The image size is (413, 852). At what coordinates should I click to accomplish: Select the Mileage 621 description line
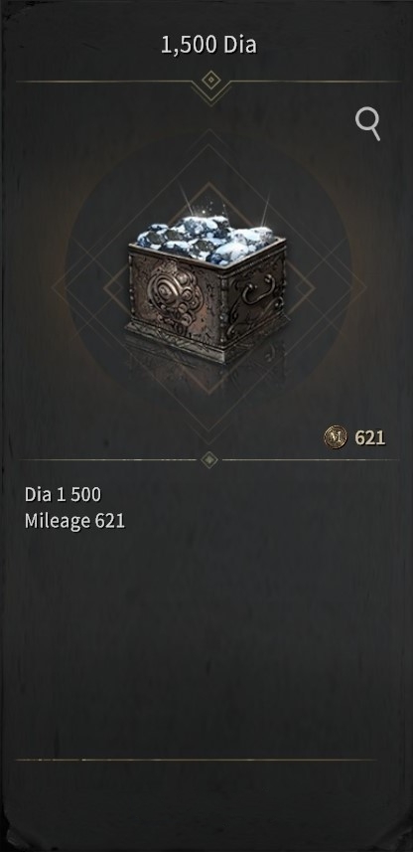tap(74, 522)
